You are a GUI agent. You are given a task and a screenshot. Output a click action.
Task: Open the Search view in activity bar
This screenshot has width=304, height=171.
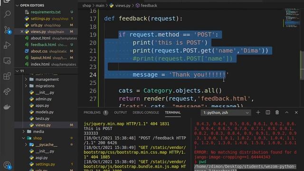7,14
